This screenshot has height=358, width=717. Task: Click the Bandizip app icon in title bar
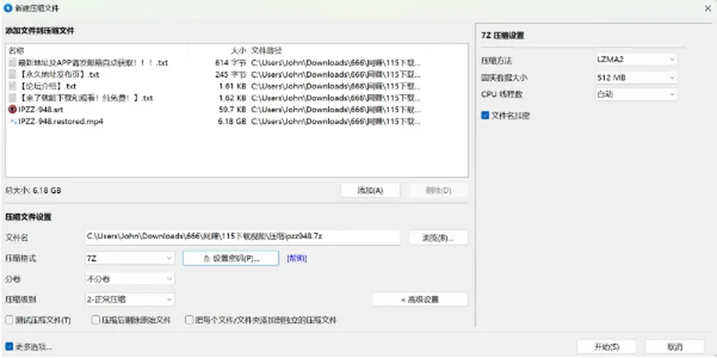(7, 8)
